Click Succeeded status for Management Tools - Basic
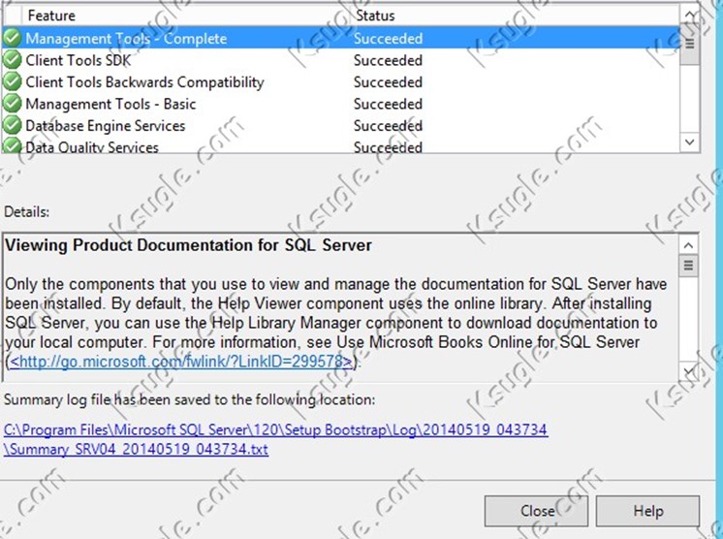Viewport: 723px width, 539px height. (x=388, y=104)
